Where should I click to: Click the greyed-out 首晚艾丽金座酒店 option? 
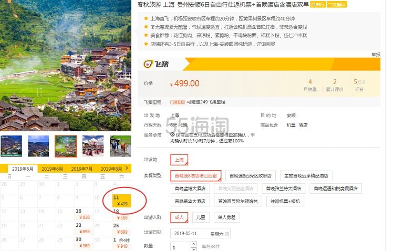(236, 189)
